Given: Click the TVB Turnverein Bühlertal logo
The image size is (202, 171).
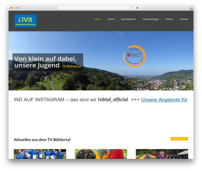Looking at the screenshot, I should click(25, 21).
